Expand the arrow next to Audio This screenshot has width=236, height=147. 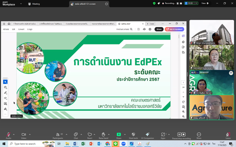coord(14,134)
